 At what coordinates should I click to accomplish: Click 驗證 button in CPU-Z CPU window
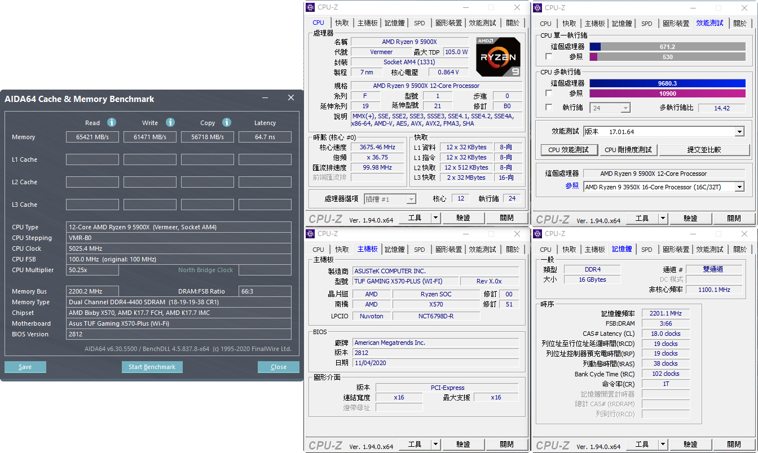(463, 217)
